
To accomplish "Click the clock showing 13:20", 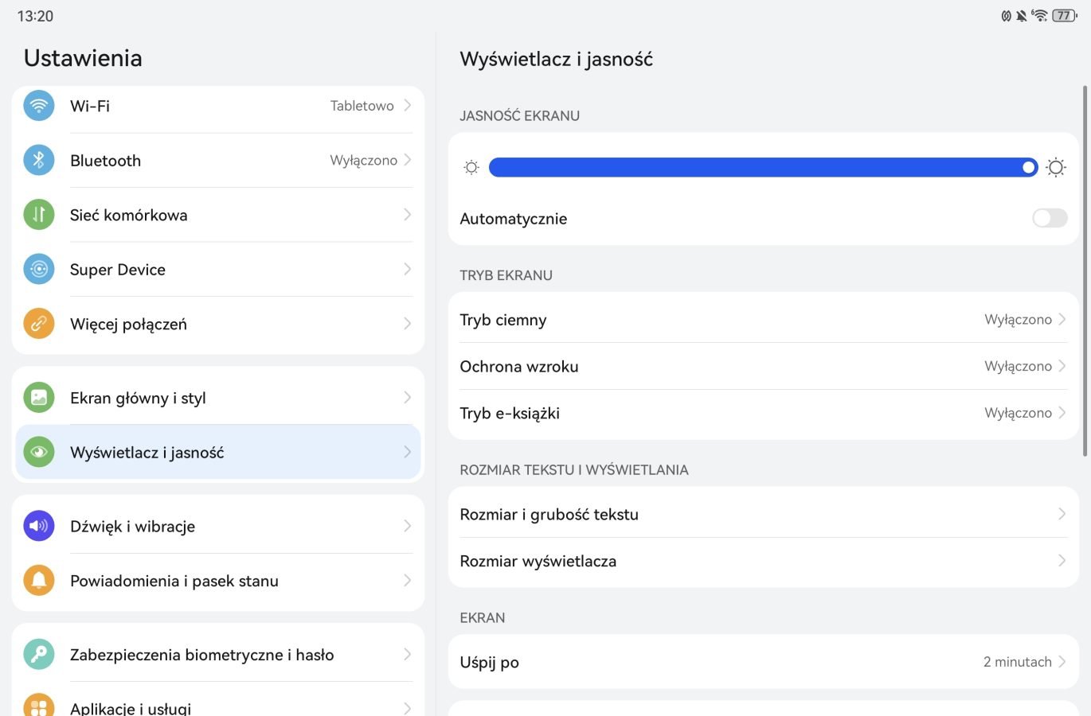I will pos(35,16).
